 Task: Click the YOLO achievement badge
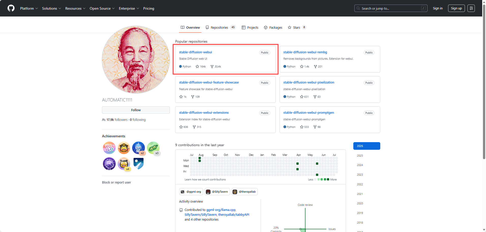(109, 148)
